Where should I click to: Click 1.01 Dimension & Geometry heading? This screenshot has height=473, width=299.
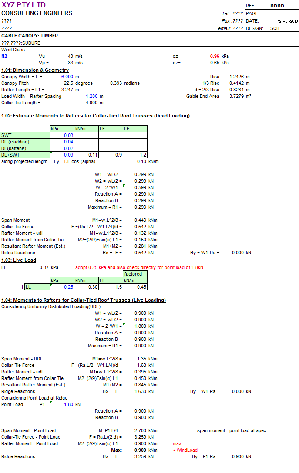click(35, 70)
